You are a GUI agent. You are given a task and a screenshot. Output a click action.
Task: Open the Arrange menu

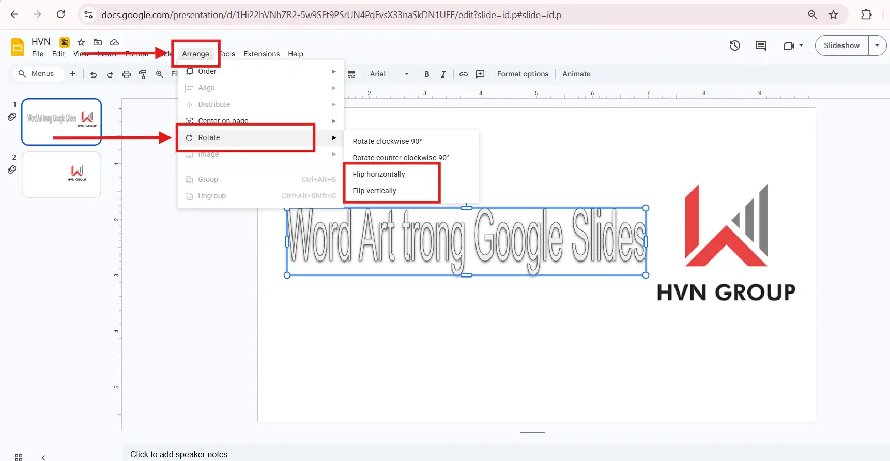pyautogui.click(x=195, y=54)
